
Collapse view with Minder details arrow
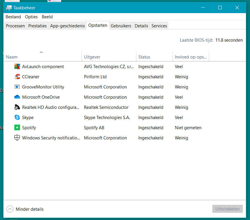tap(10, 209)
